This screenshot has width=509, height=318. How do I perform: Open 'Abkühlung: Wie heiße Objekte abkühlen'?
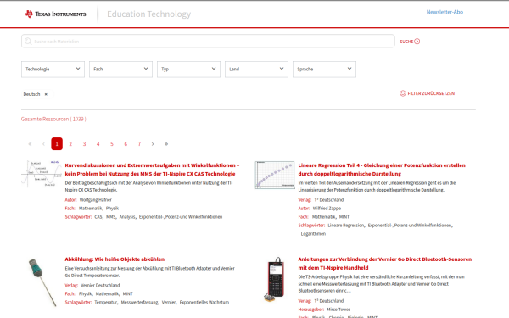coord(115,259)
